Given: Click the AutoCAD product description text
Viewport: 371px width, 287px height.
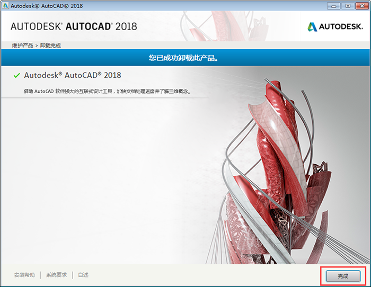Looking at the screenshot, I should pyautogui.click(x=107, y=91).
